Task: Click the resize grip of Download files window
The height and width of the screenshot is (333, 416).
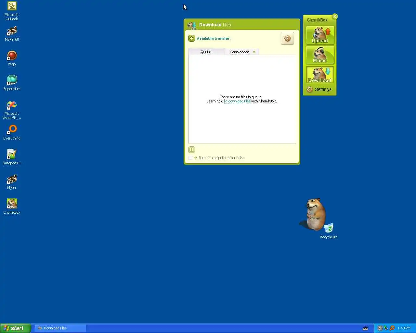Action: [298, 163]
